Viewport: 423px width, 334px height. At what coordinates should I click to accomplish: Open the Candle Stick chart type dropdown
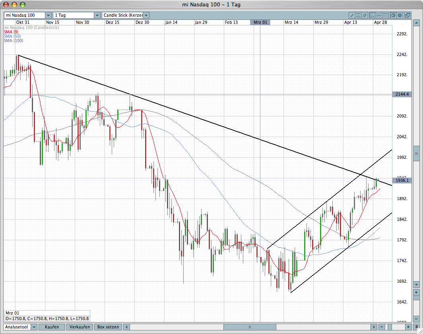point(146,15)
